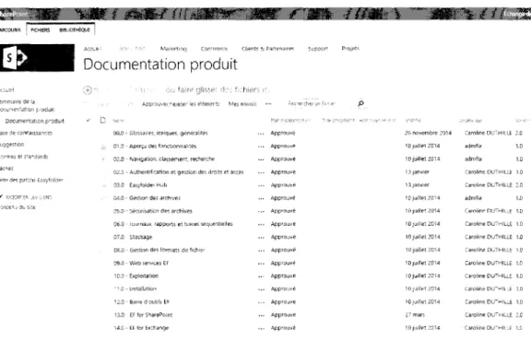531x341 pixels.
Task: Go to Accueil in top navigation
Action: click(x=92, y=49)
